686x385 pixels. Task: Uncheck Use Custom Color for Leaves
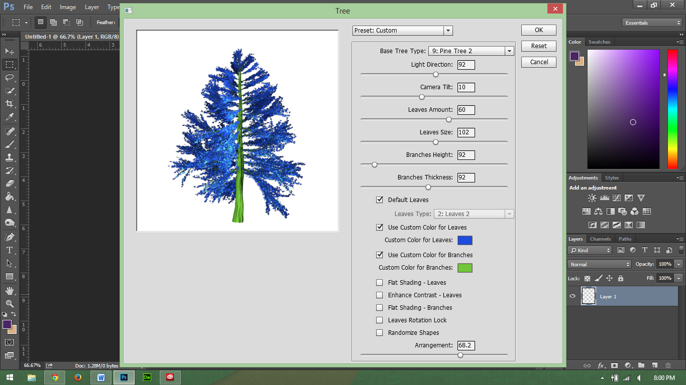point(380,227)
